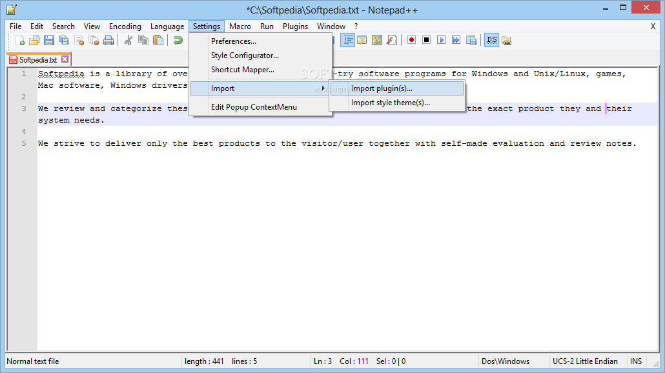Open the Plugins menu

click(x=295, y=26)
